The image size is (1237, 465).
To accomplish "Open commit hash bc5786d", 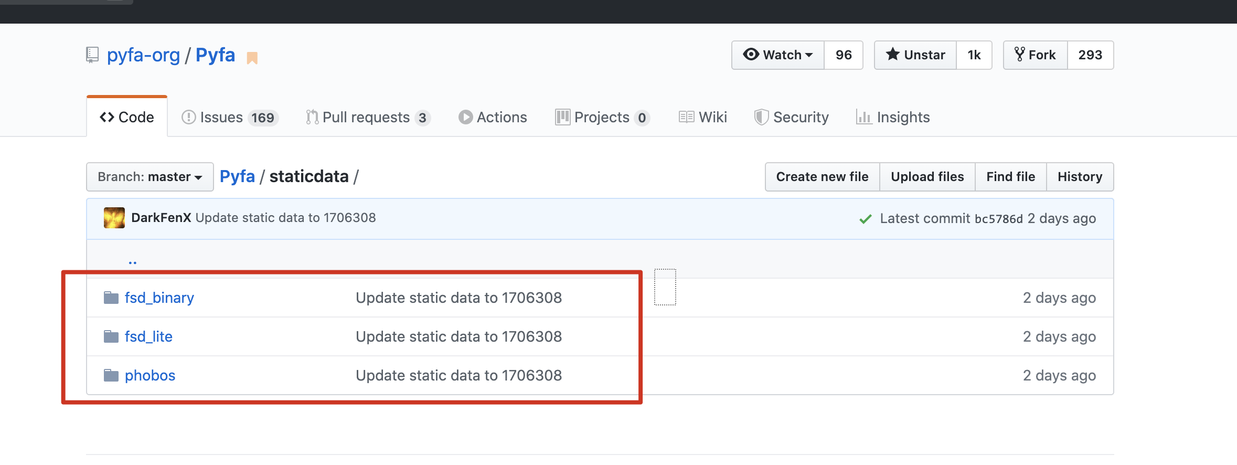I will 999,219.
